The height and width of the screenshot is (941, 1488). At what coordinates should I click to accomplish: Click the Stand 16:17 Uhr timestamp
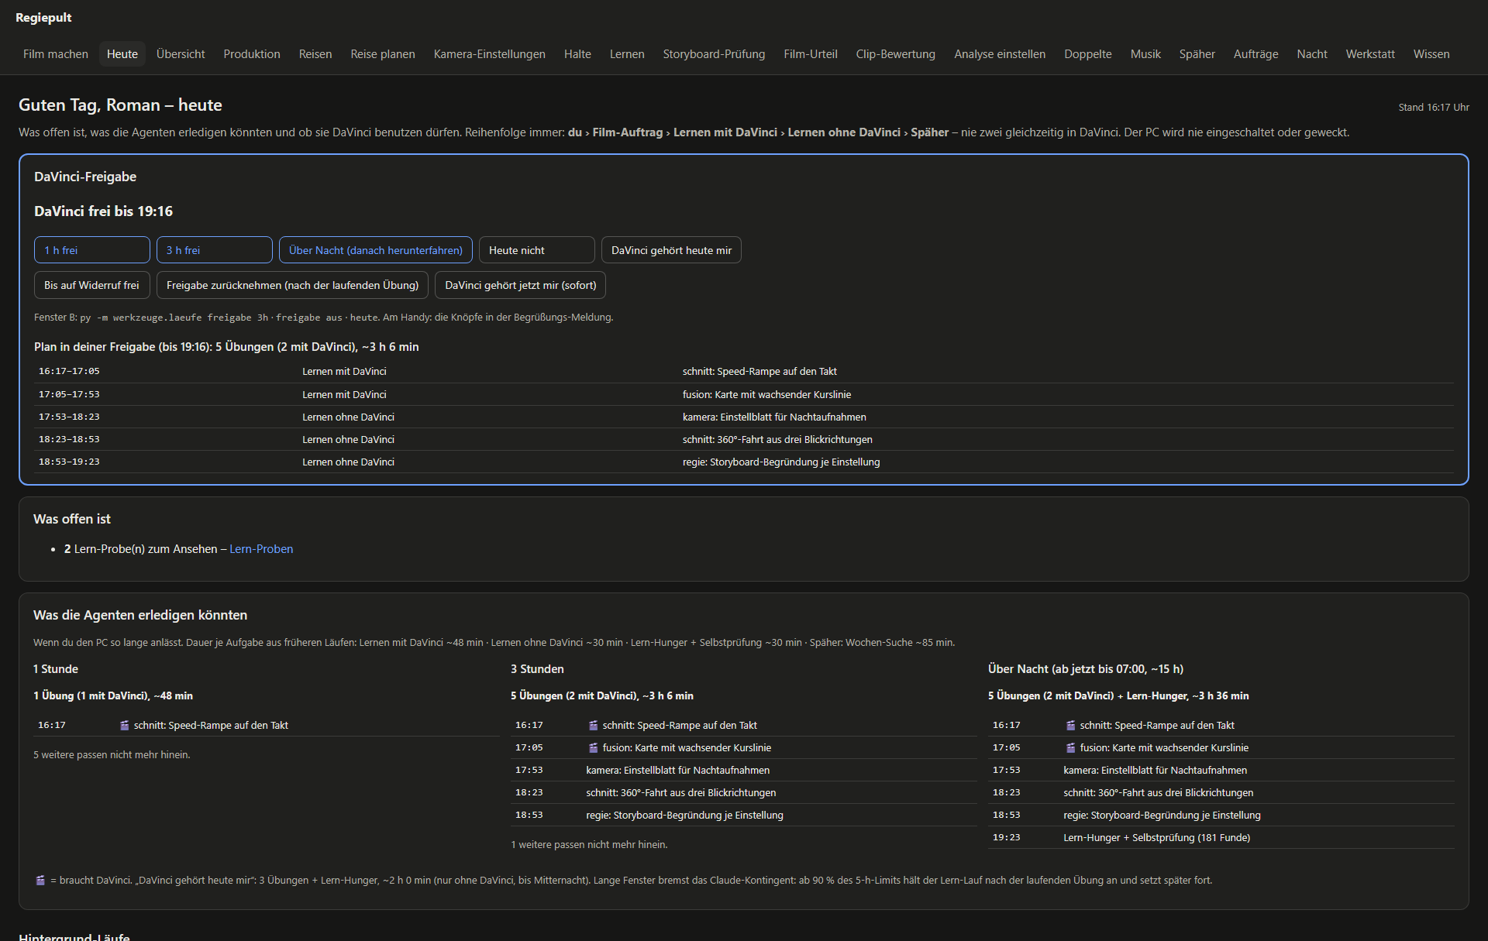click(x=1434, y=108)
